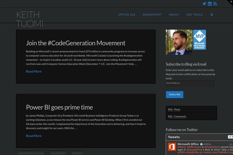Click the #Word hashtag in tweet
This screenshot has height=155, width=233.
[181, 147]
